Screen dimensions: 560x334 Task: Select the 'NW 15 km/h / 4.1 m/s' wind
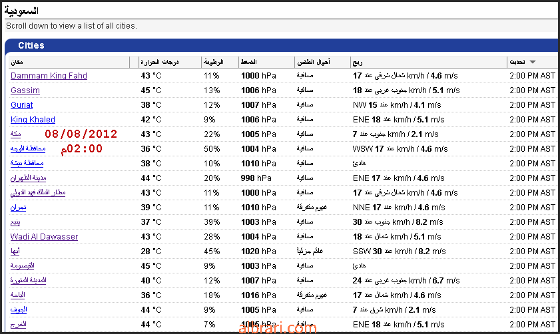(x=397, y=105)
